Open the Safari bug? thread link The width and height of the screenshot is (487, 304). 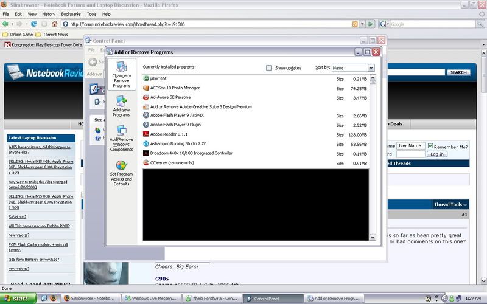[18, 217]
